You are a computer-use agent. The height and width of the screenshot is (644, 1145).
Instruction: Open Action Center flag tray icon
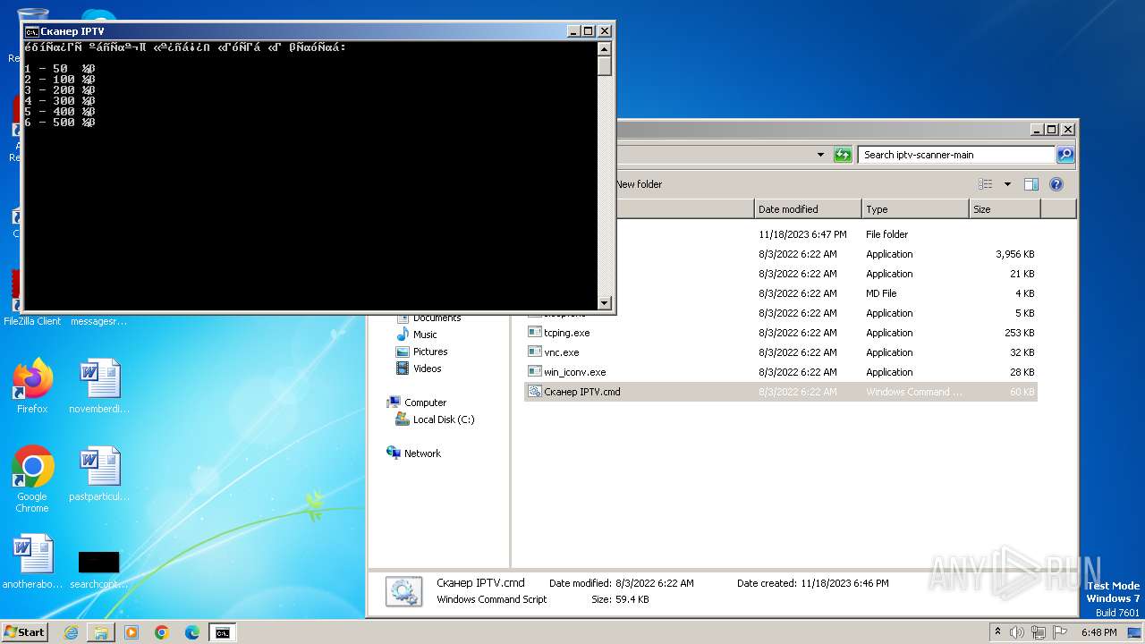pos(1060,632)
